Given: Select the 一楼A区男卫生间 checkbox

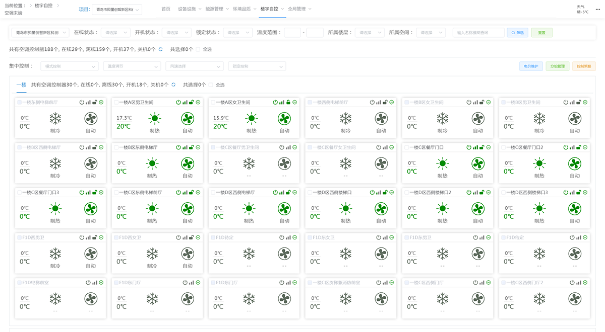Looking at the screenshot, I should [116, 102].
